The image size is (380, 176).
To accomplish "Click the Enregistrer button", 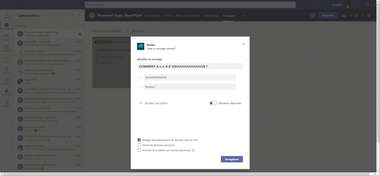I will [x=232, y=159].
